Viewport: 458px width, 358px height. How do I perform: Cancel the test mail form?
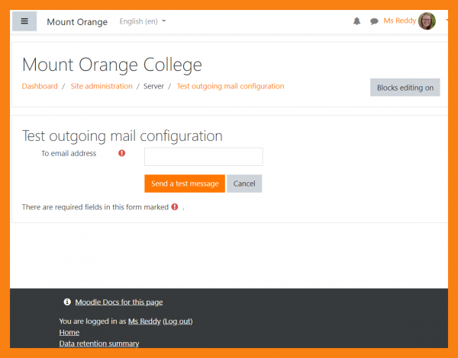click(x=244, y=184)
